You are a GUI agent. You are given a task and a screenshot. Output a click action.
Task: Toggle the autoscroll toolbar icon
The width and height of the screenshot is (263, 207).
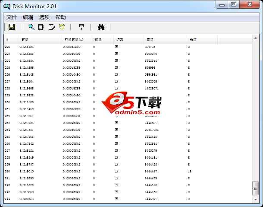click(x=41, y=27)
